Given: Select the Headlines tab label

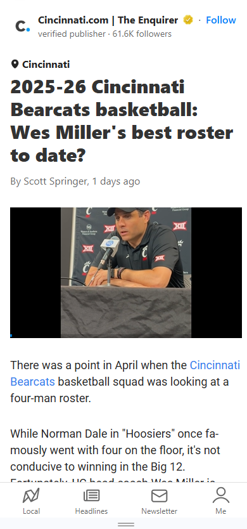Looking at the screenshot, I should click(x=91, y=511).
